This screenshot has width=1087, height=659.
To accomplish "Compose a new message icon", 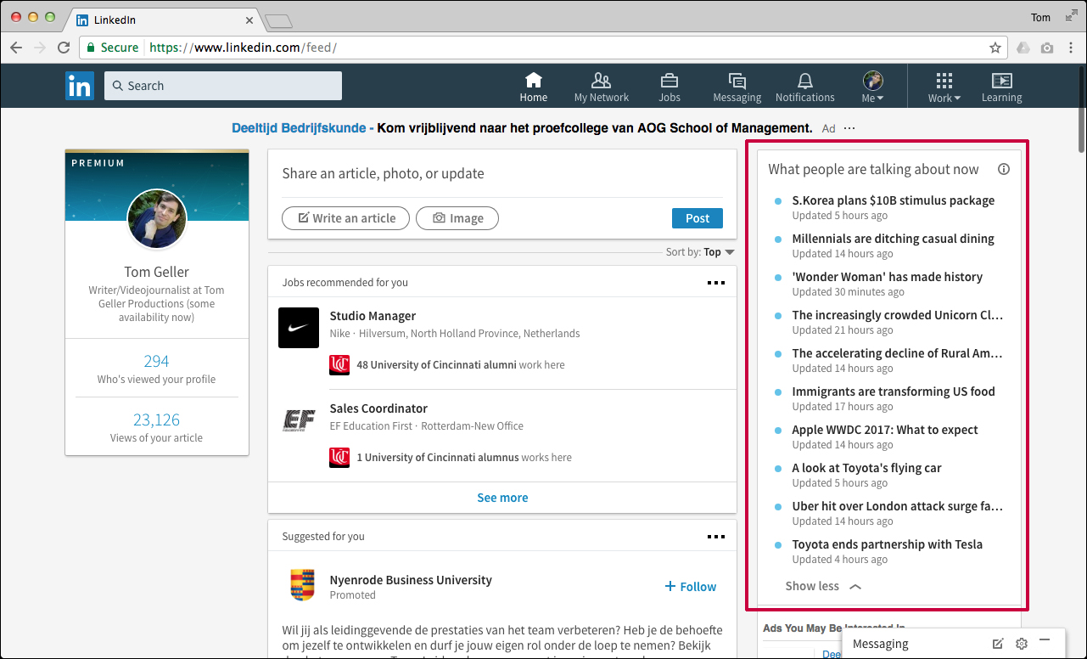I will coord(998,643).
